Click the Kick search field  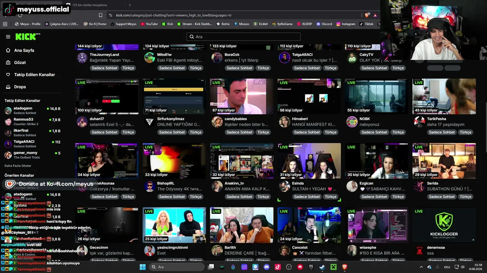(243, 37)
